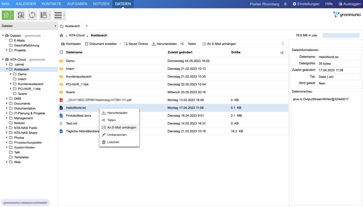Screen dimensions: 363x207
Task: Expand the Kundenaustausch tree node
Action: [x=11, y=84]
